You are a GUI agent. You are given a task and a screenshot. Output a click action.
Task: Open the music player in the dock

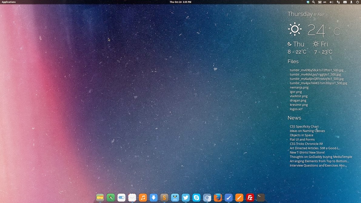pyautogui.click(x=143, y=198)
